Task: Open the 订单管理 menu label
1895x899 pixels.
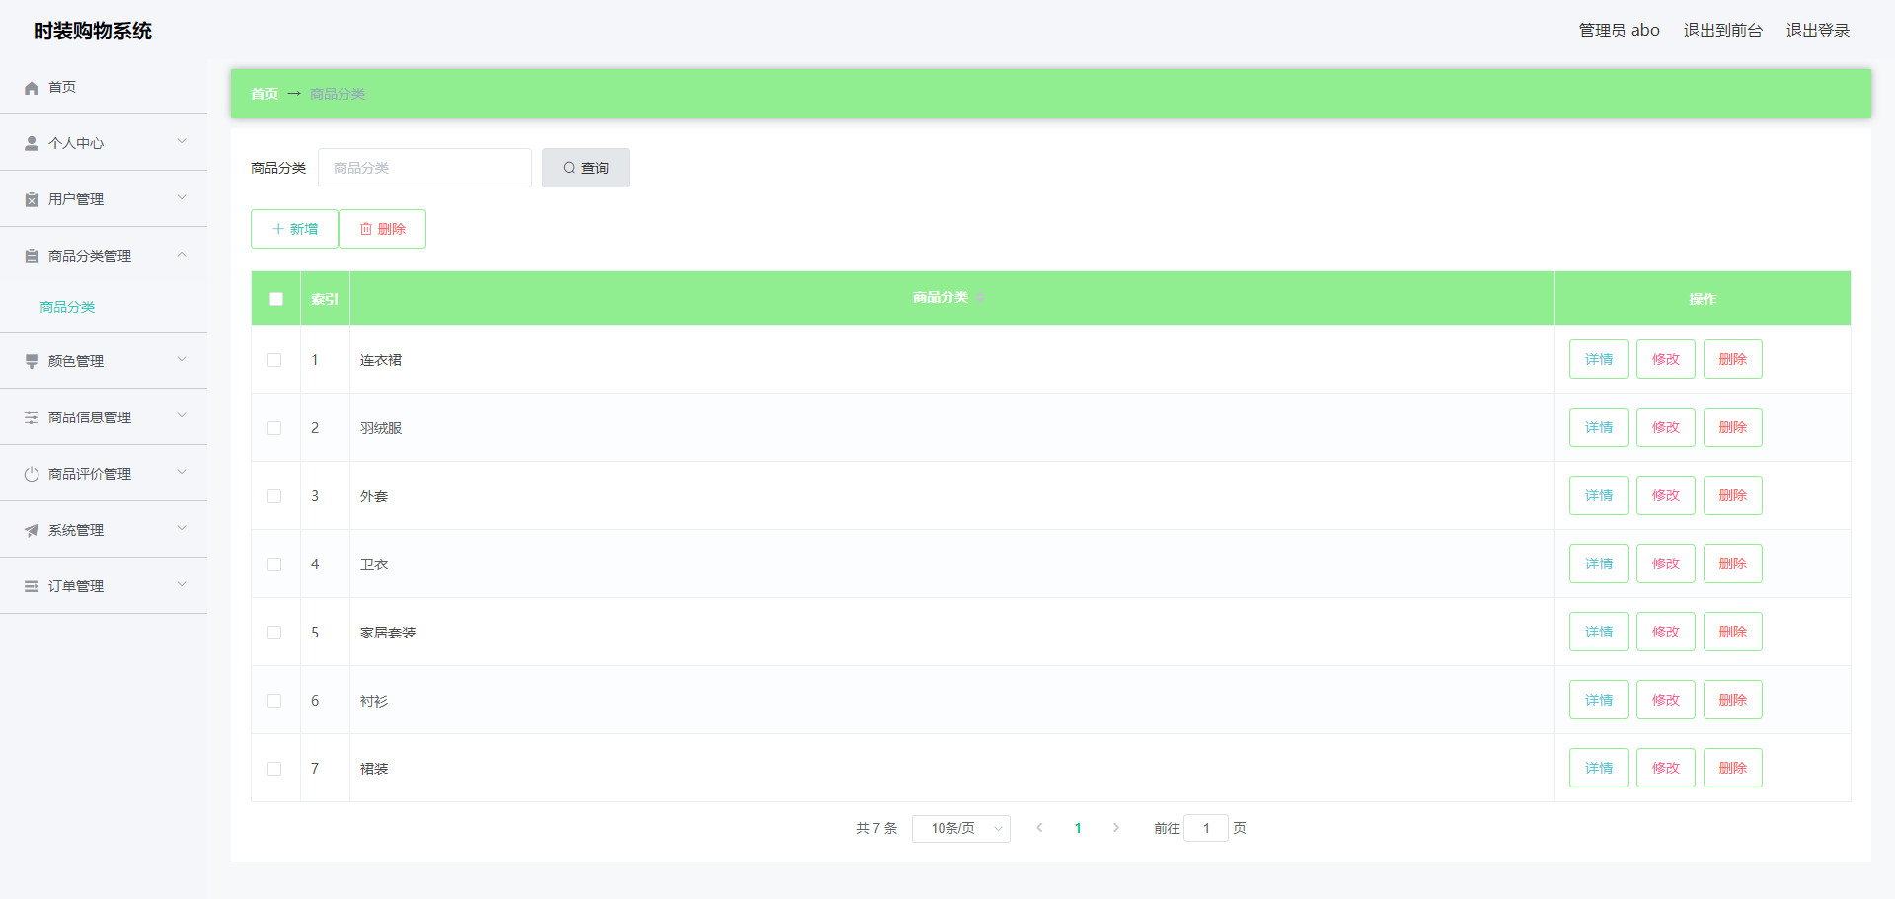Action: (x=76, y=586)
